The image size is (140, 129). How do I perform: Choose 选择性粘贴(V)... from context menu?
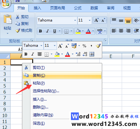pyautogui.click(x=62, y=91)
